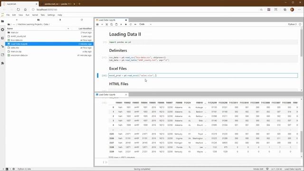Click the Upload Files icon in file browser

pos(60,20)
